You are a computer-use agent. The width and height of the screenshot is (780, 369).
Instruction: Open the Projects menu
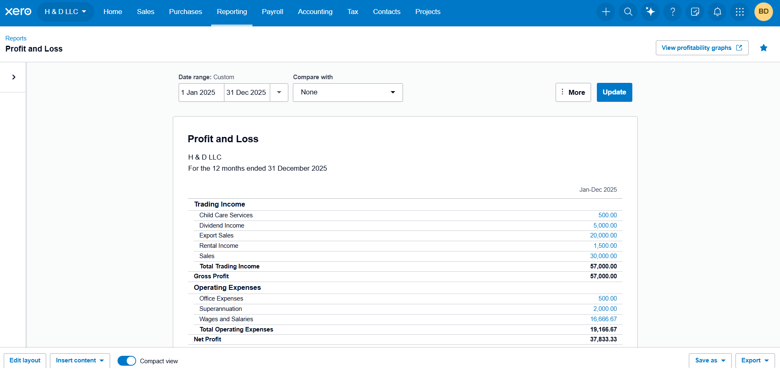(x=428, y=12)
